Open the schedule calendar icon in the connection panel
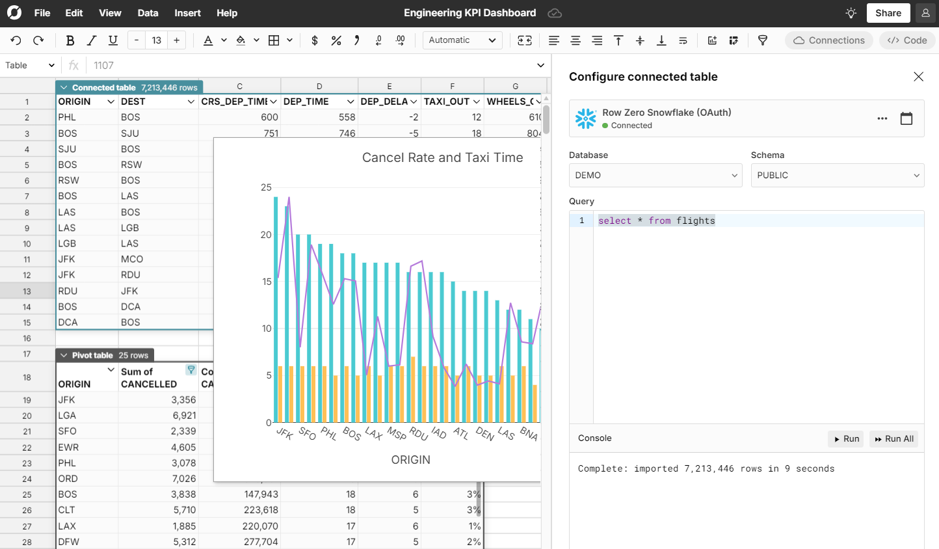 [906, 118]
